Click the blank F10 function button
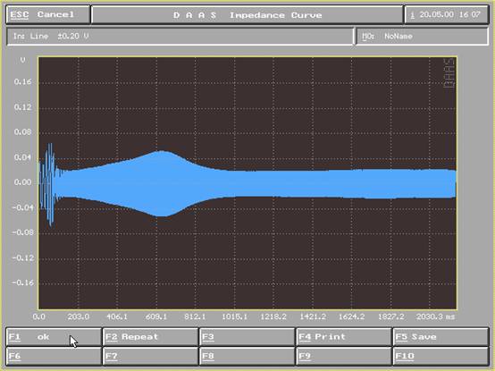The image size is (495, 371). pyautogui.click(x=441, y=356)
